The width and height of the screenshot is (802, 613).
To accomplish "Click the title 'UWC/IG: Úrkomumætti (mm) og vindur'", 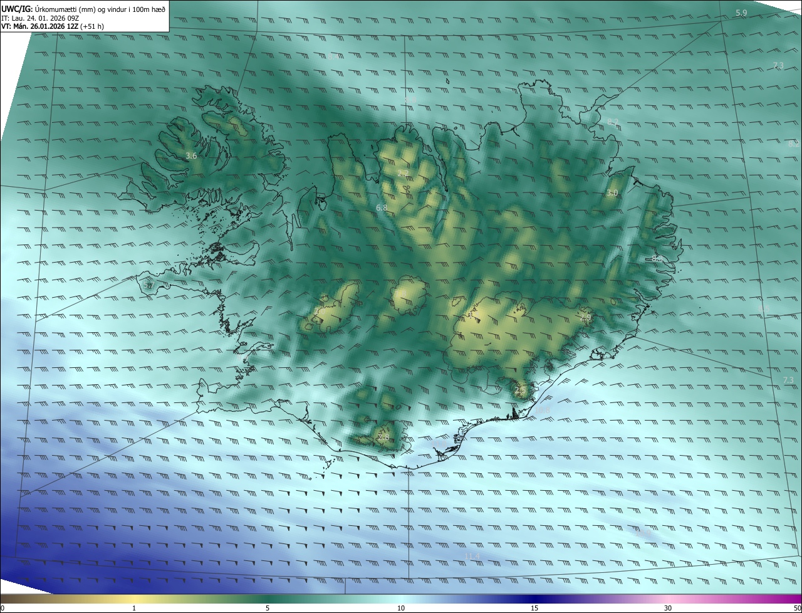I will point(65,9).
